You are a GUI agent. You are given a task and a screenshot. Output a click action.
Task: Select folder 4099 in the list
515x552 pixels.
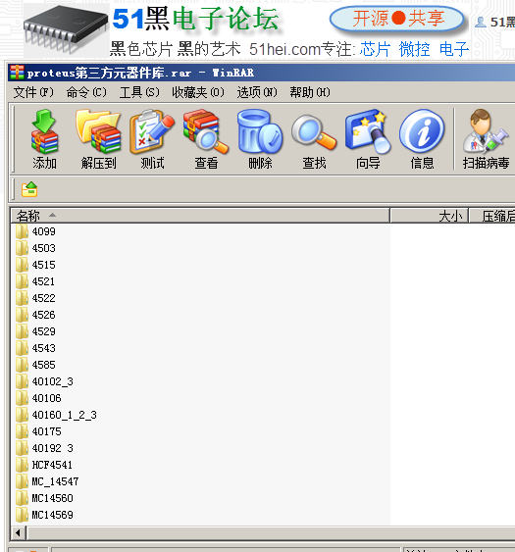point(35,231)
